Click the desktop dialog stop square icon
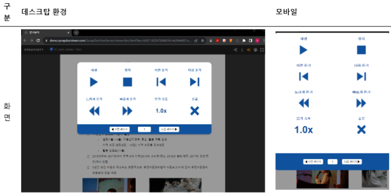 click(x=127, y=82)
